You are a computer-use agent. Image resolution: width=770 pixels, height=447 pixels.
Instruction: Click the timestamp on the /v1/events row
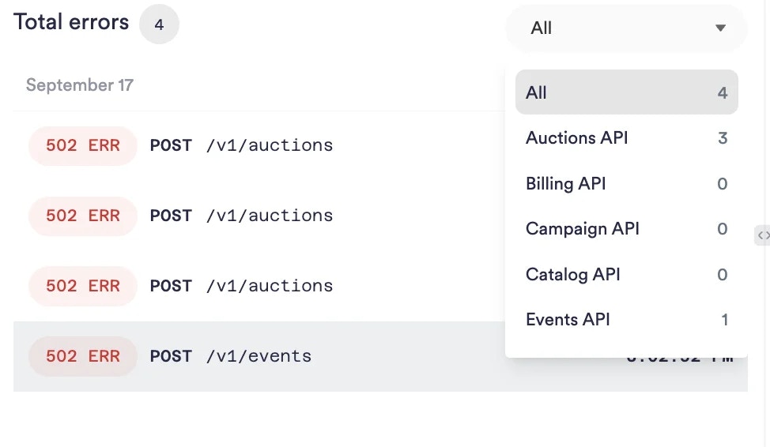point(681,359)
